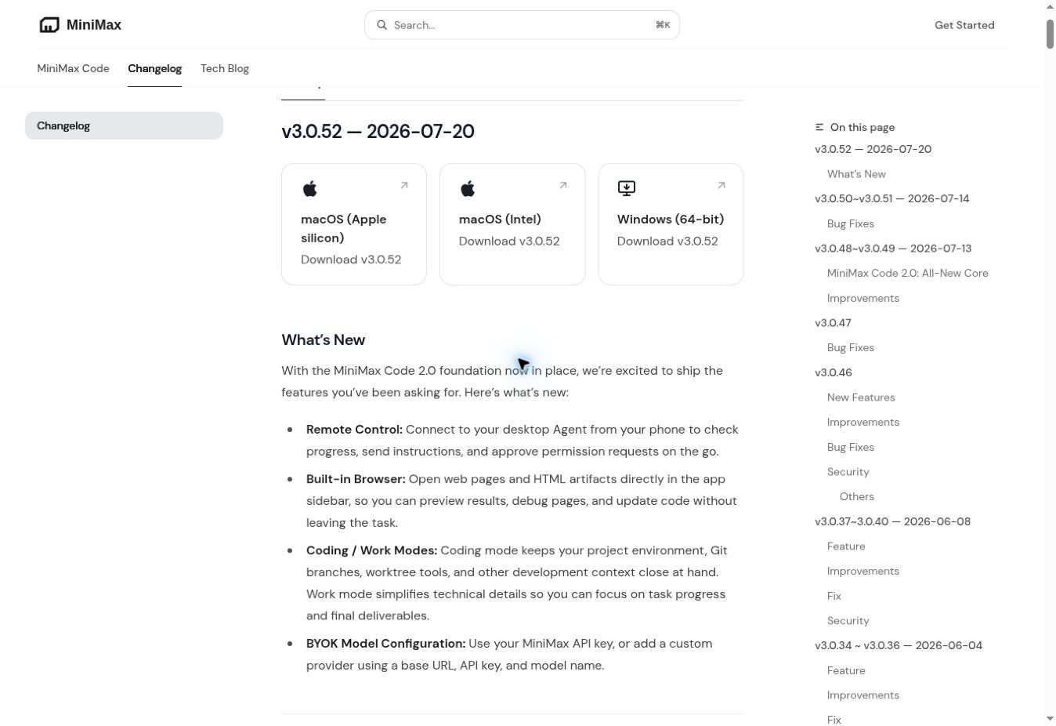Go to Others in page outline

coord(857,496)
